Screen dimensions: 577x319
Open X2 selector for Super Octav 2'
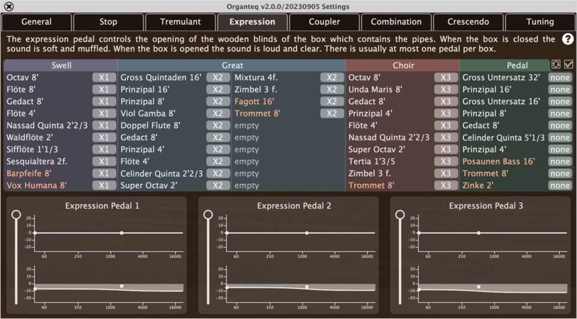218,185
